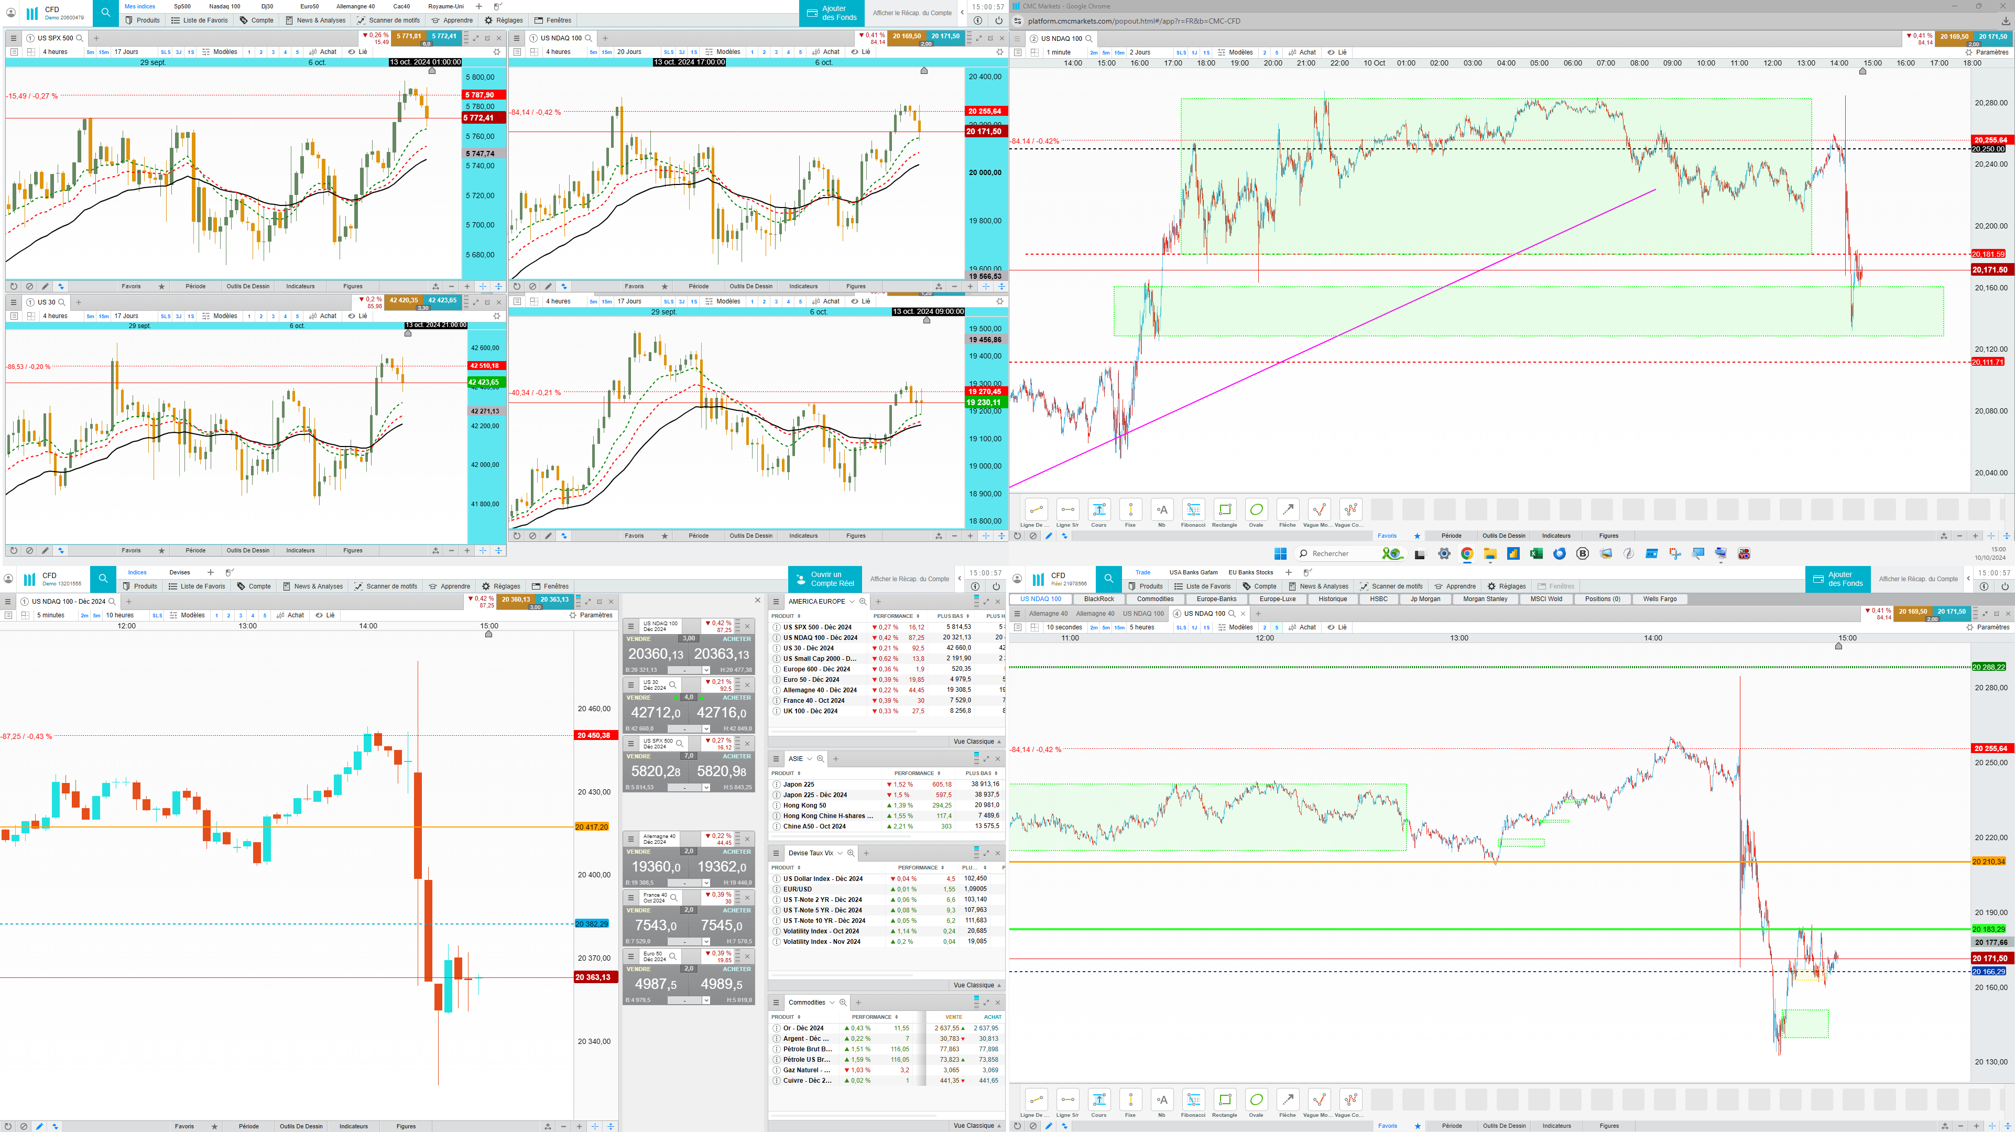
Task: Toggle Lié link in the US 30 chart toolbar
Action: tap(357, 316)
